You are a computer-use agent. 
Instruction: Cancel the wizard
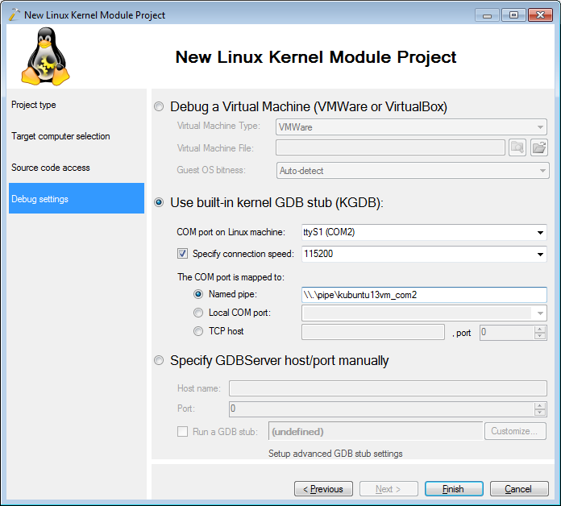point(519,488)
